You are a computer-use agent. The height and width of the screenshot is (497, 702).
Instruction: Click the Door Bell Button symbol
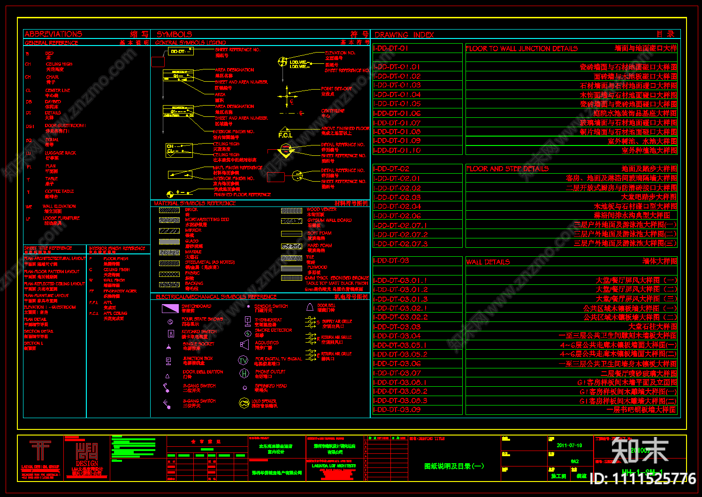168,376
